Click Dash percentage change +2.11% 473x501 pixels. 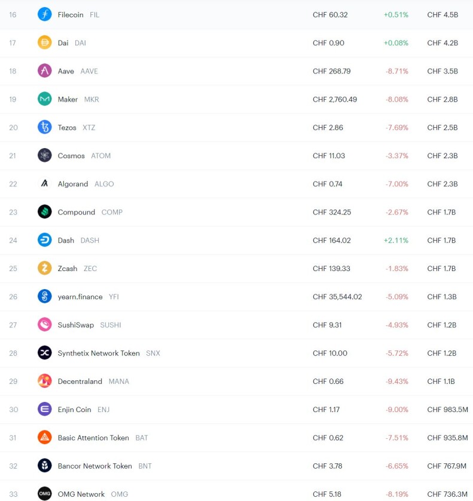click(x=396, y=240)
